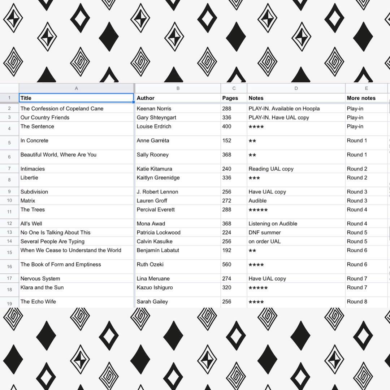Select the Title header cell in A1
Image resolution: width=390 pixels, height=390 pixels.
(76, 98)
